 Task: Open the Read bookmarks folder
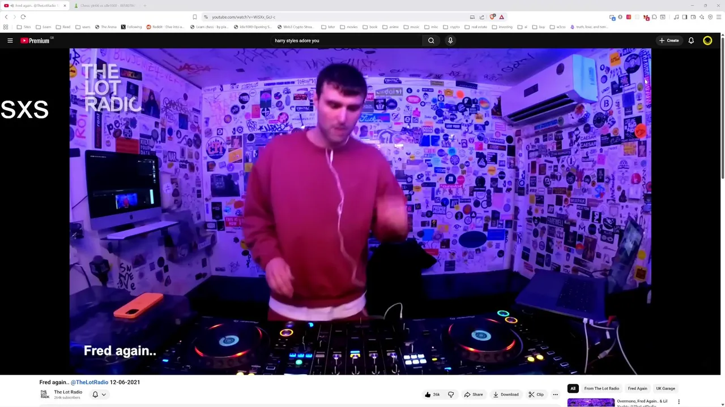tap(63, 27)
